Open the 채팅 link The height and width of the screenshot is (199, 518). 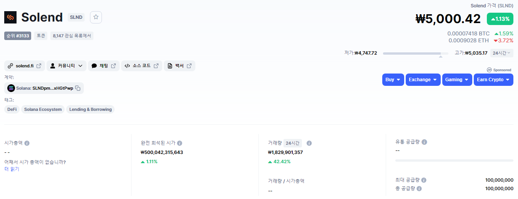104,66
